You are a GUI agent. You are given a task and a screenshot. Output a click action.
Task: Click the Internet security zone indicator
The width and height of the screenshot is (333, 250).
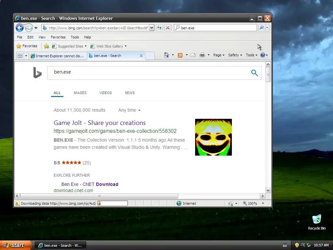pos(186,203)
